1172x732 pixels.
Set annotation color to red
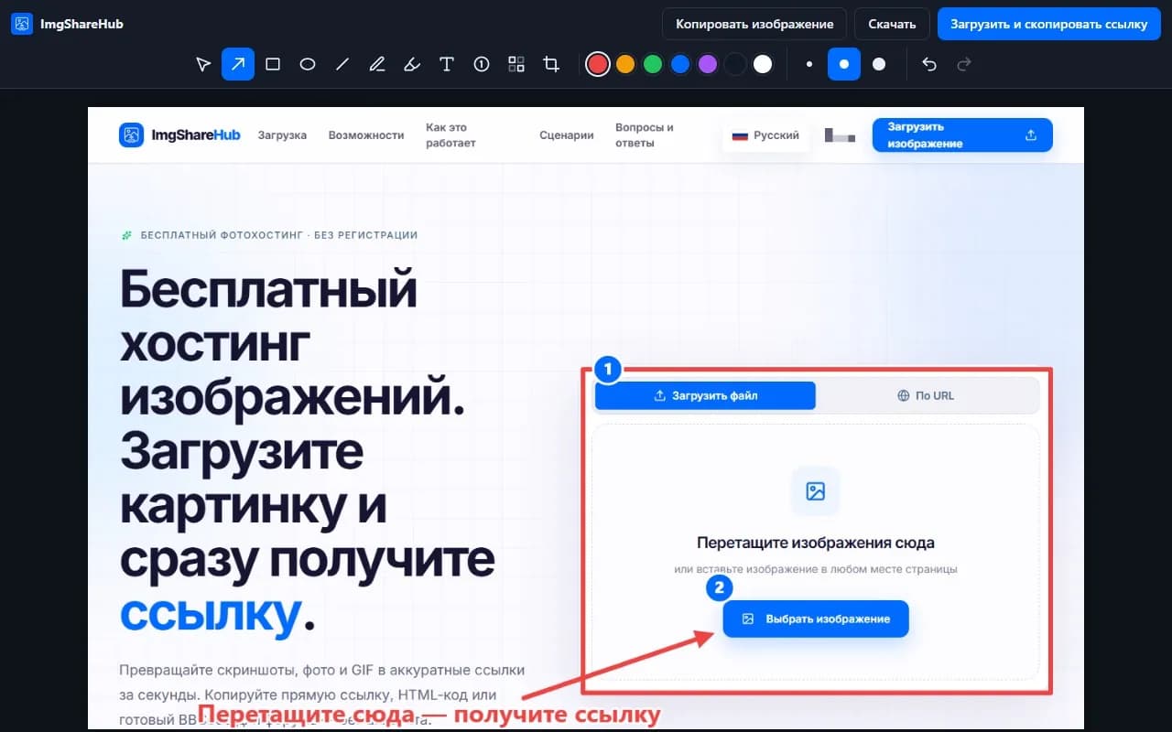coord(598,64)
